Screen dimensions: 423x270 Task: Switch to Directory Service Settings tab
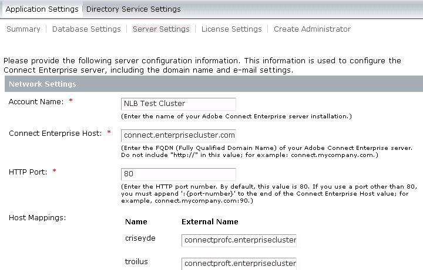pos(133,9)
